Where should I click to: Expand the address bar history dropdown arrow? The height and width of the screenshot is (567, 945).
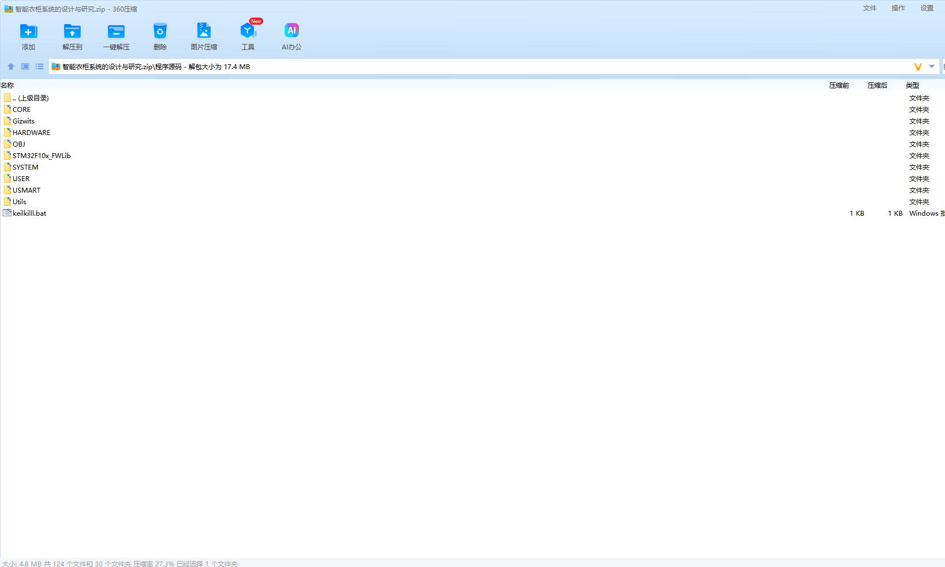[932, 66]
